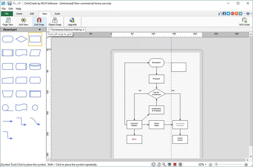
Task: Pick the cylinder database shape
Action: (35, 66)
